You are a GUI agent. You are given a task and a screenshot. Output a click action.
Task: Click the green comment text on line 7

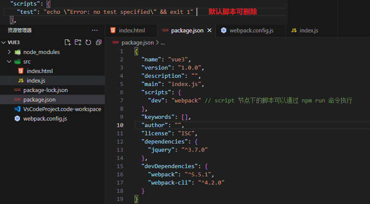click(278, 101)
